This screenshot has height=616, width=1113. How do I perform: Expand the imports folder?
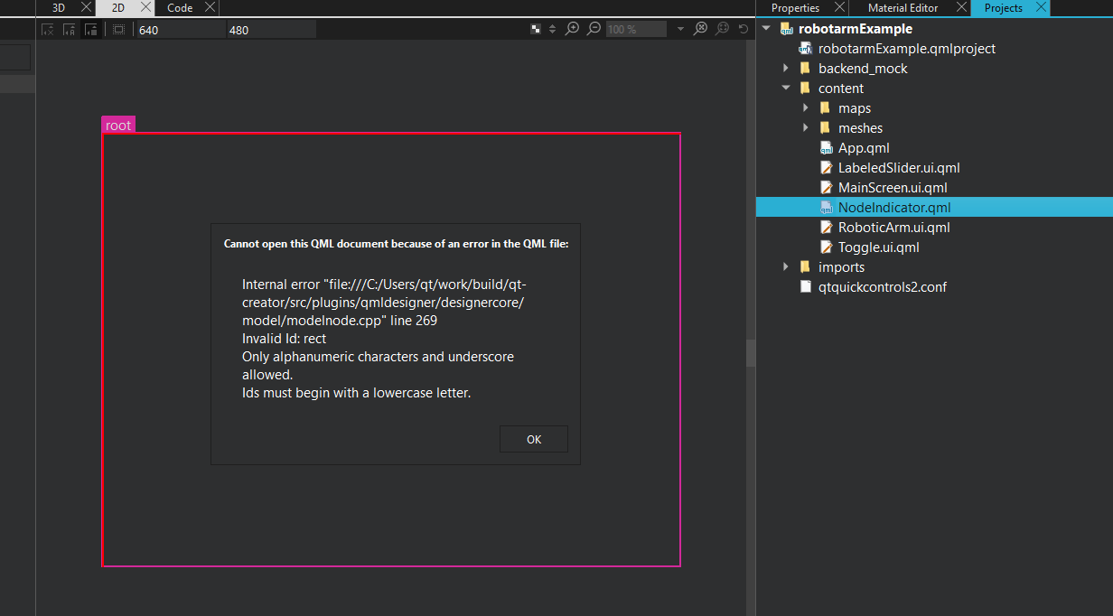(785, 267)
